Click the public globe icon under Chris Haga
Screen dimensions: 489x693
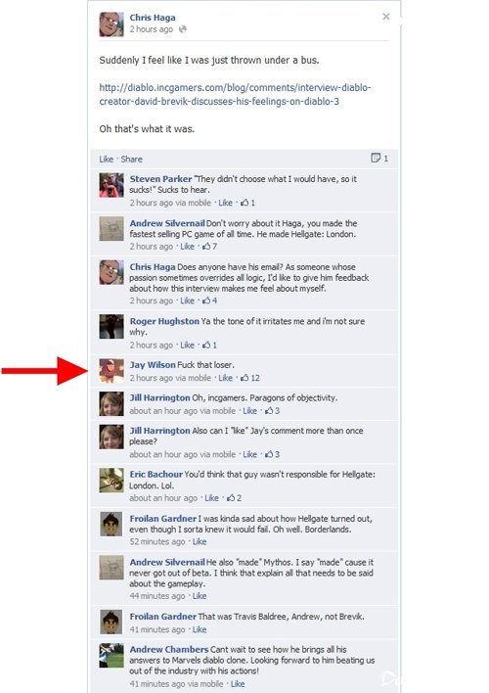[183, 29]
